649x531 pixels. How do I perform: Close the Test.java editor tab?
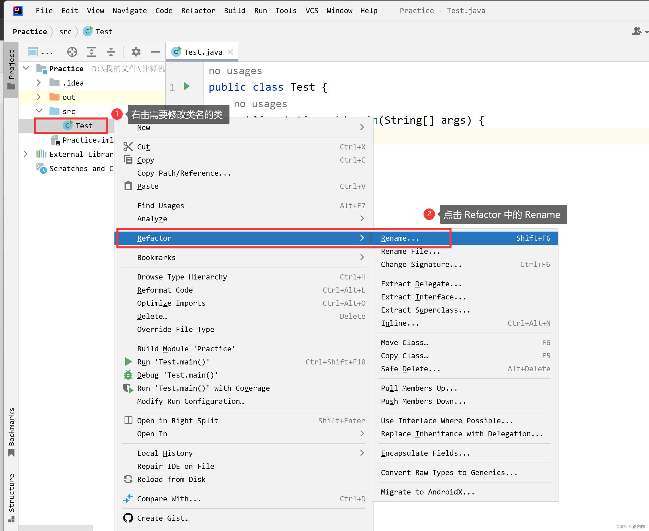230,52
